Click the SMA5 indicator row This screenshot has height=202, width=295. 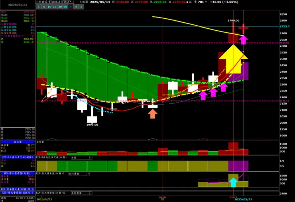18,12
